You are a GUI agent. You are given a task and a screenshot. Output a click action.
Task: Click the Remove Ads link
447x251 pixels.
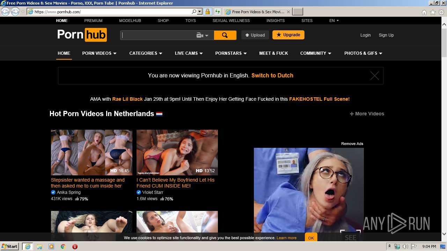[x=352, y=144]
